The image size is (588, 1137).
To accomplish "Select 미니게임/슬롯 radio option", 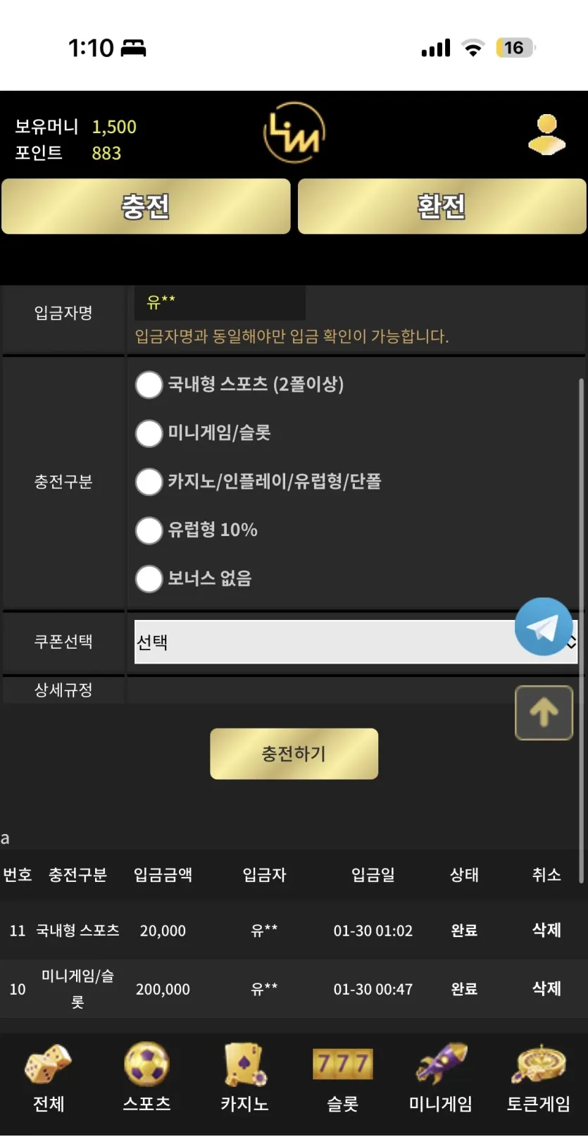I will click(149, 433).
